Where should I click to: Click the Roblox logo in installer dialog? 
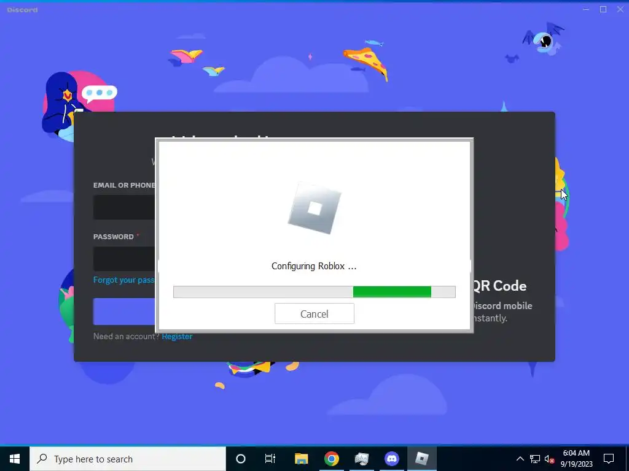[x=314, y=209]
